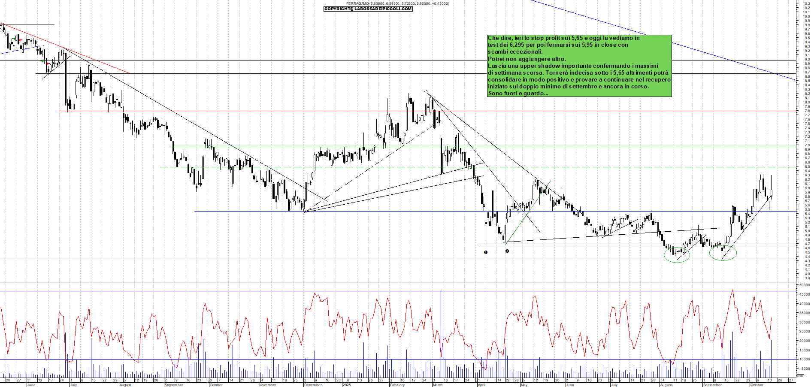
Task: Click the November label on time axis
Action: [268, 385]
